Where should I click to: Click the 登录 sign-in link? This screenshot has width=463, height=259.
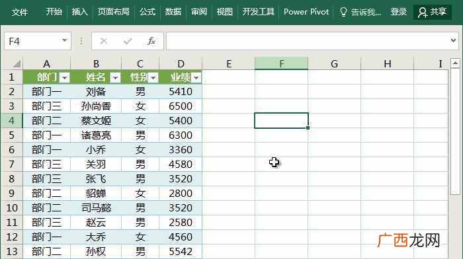pos(399,12)
